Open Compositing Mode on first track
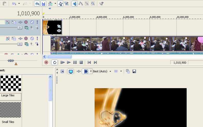The height and width of the screenshot is (127, 203). 27,28
